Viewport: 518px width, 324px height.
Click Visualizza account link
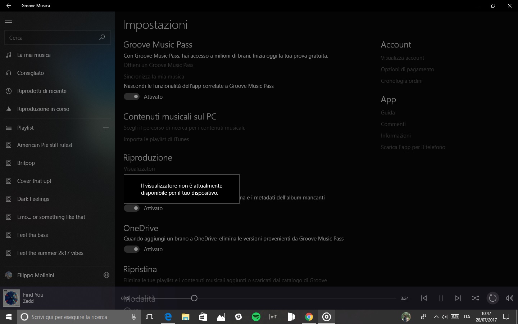tap(403, 58)
